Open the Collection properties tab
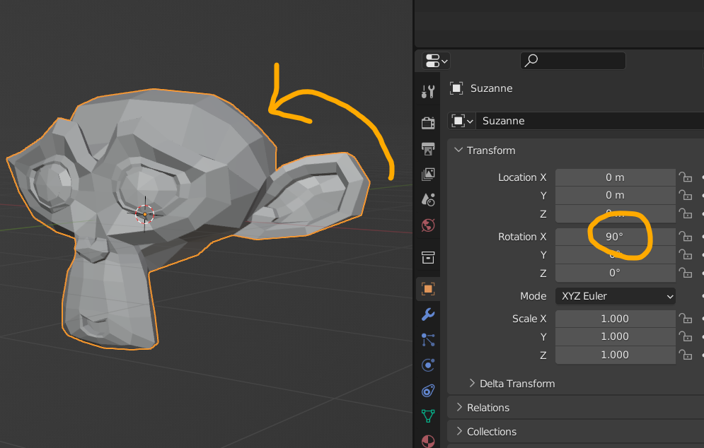 (x=428, y=257)
